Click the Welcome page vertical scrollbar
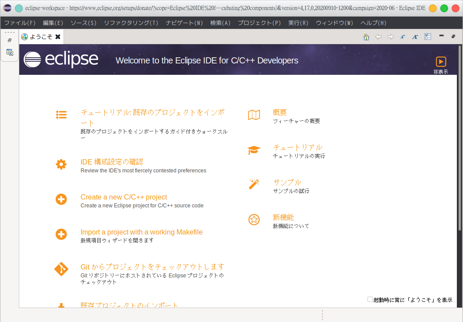Image resolution: width=463 pixels, height=322 pixels. [459, 138]
